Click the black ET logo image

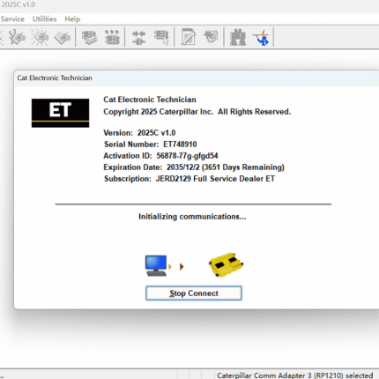click(60, 113)
